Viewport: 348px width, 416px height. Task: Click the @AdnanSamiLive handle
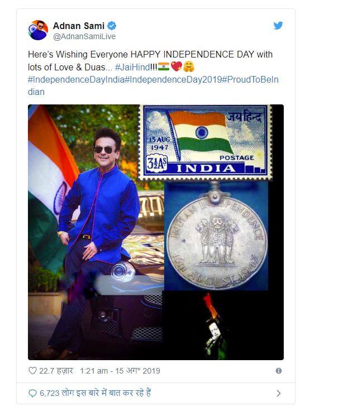[84, 36]
